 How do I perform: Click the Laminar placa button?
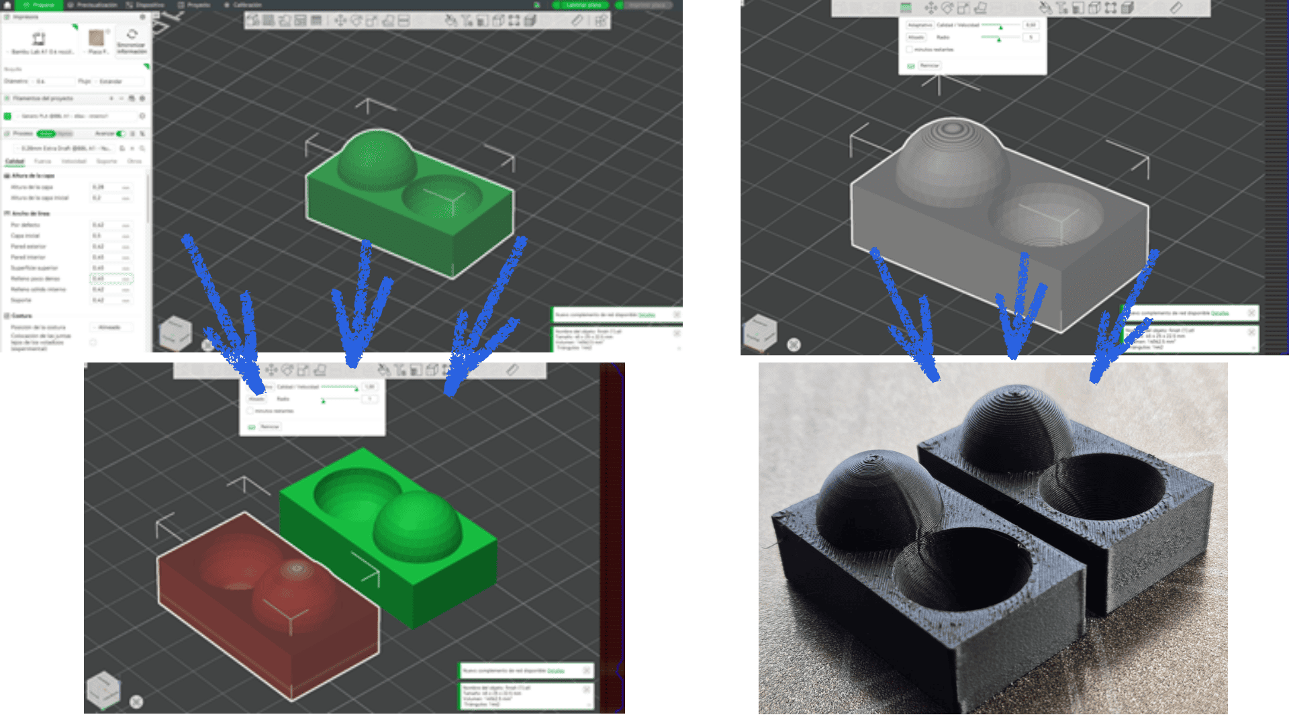coord(583,5)
